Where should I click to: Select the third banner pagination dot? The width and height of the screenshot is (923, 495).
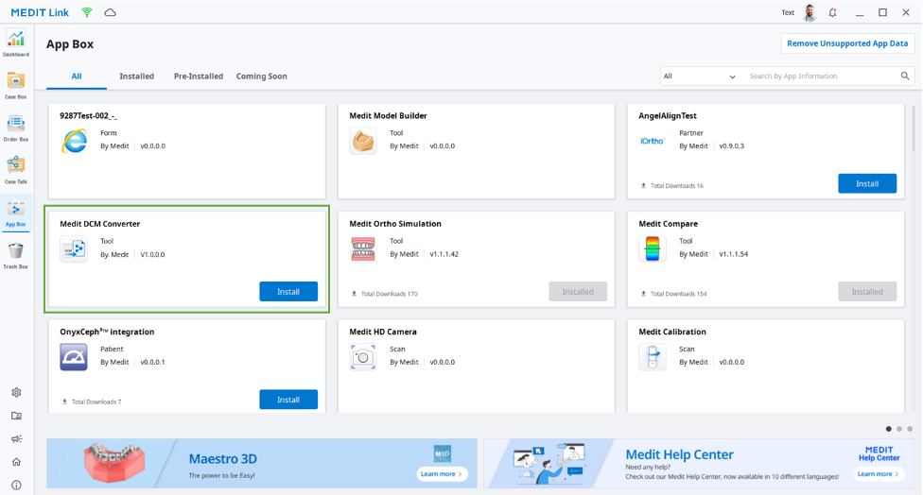tap(910, 429)
